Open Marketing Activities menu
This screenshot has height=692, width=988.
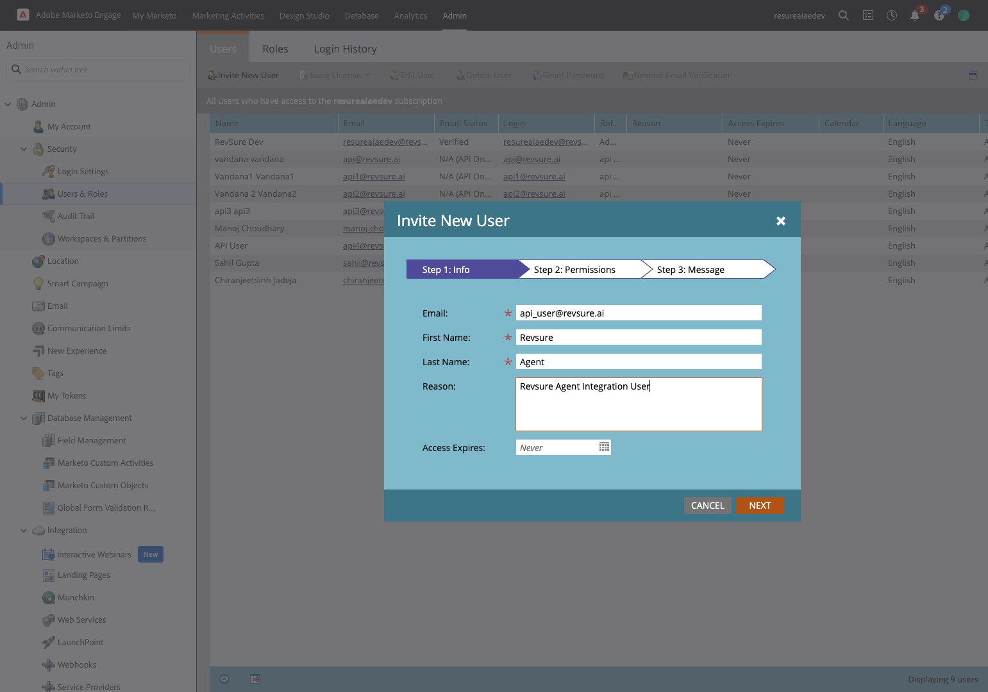point(228,15)
